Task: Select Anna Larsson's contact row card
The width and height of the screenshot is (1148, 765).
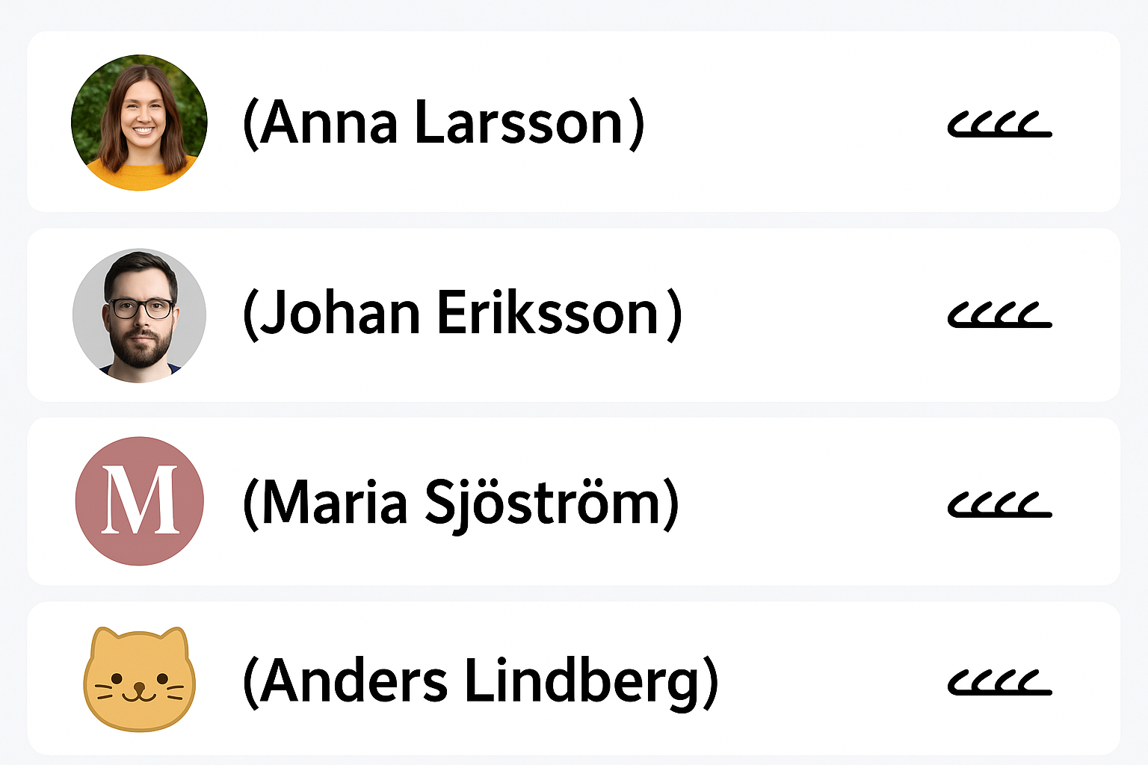Action: (785, 123)
